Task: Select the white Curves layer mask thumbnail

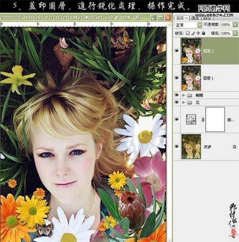Action: click(215, 119)
